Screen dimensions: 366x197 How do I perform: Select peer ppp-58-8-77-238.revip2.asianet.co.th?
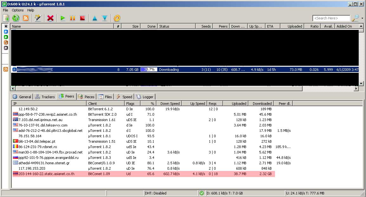[48, 114]
